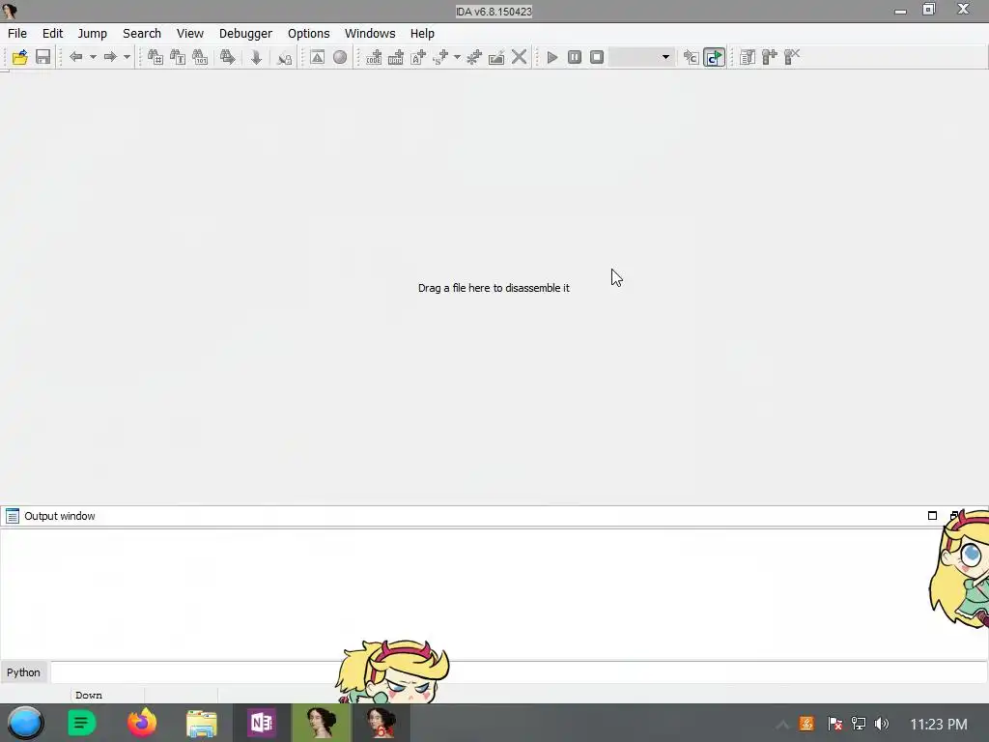Open OneNote from the taskbar

[262, 723]
